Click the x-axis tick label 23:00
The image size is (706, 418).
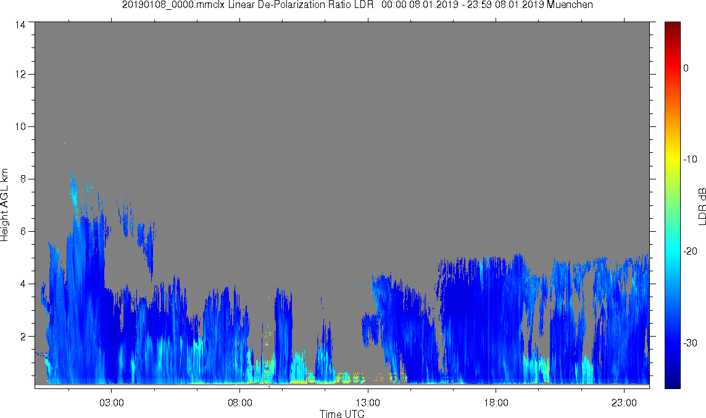pos(625,402)
